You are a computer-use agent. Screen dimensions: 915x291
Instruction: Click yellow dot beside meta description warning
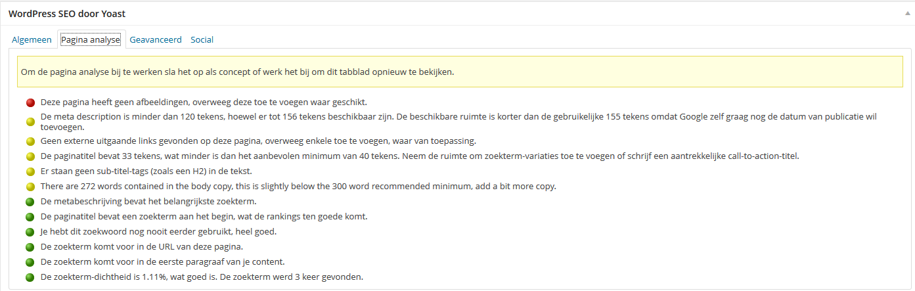click(x=30, y=122)
